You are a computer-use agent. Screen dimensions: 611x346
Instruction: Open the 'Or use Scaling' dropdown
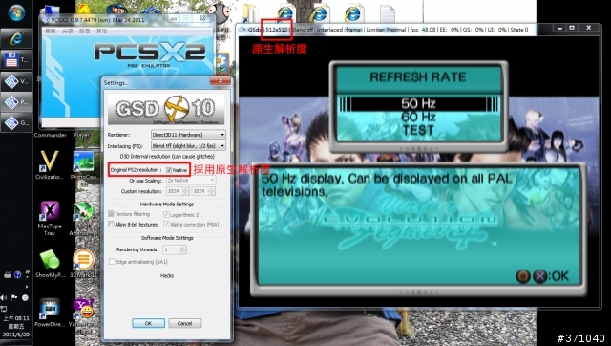191,181
